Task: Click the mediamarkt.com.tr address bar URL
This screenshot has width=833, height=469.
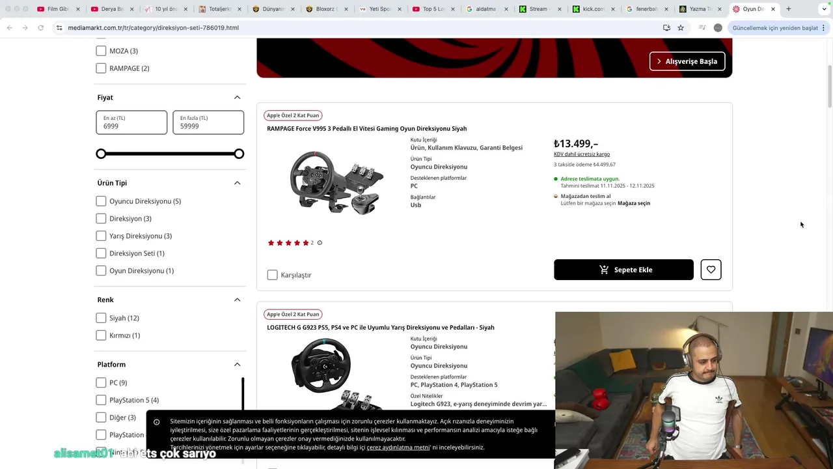Action: (x=153, y=28)
